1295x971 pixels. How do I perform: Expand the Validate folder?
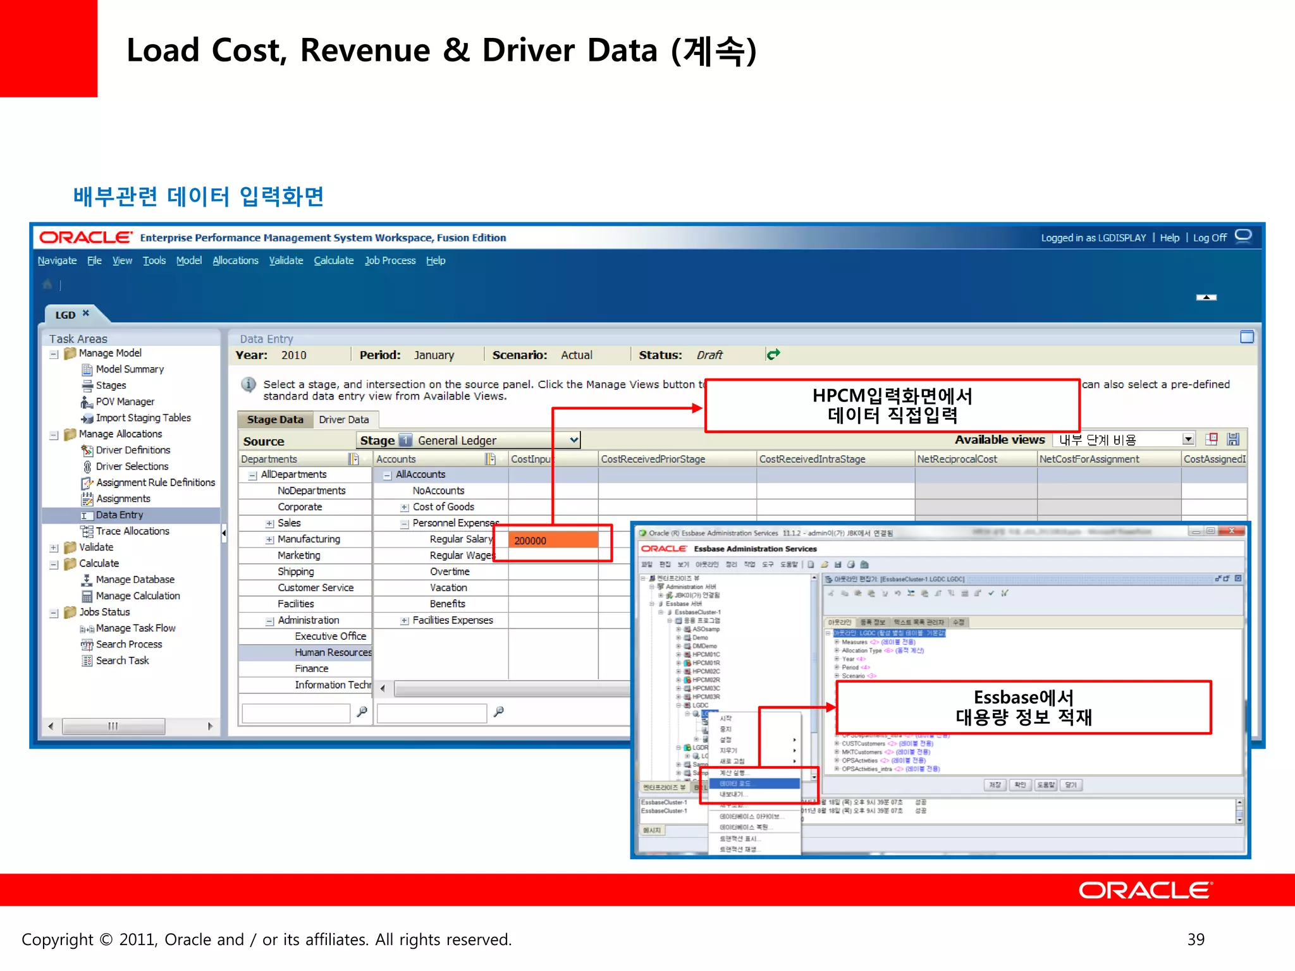pos(54,548)
